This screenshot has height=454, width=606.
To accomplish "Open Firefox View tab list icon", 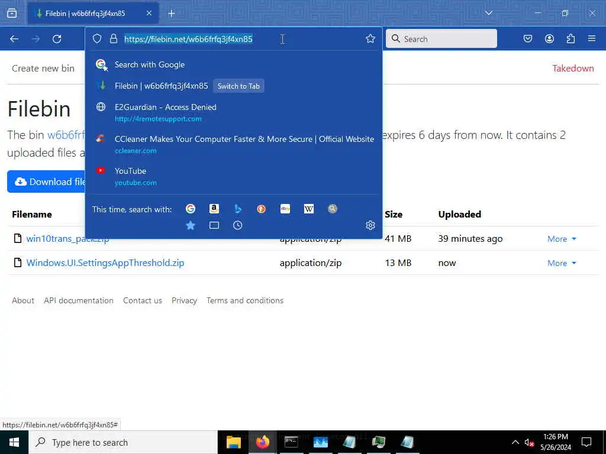I will (x=12, y=13).
